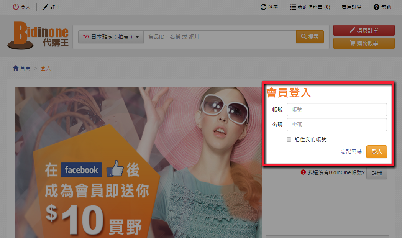Expand the 日本雅虎（拍賣）site dropdown arrow
The height and width of the screenshot is (238, 402).
coord(137,37)
